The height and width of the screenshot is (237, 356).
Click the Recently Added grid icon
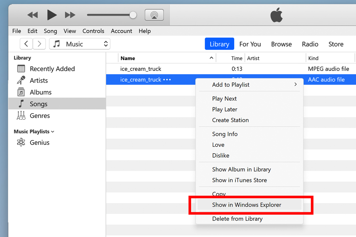(21, 69)
